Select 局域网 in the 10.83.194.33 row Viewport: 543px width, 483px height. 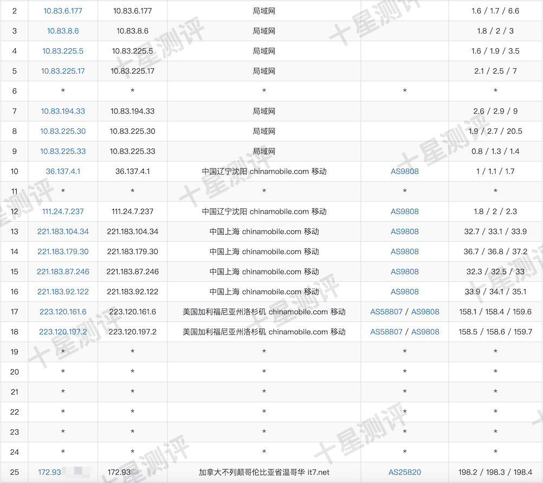264,111
